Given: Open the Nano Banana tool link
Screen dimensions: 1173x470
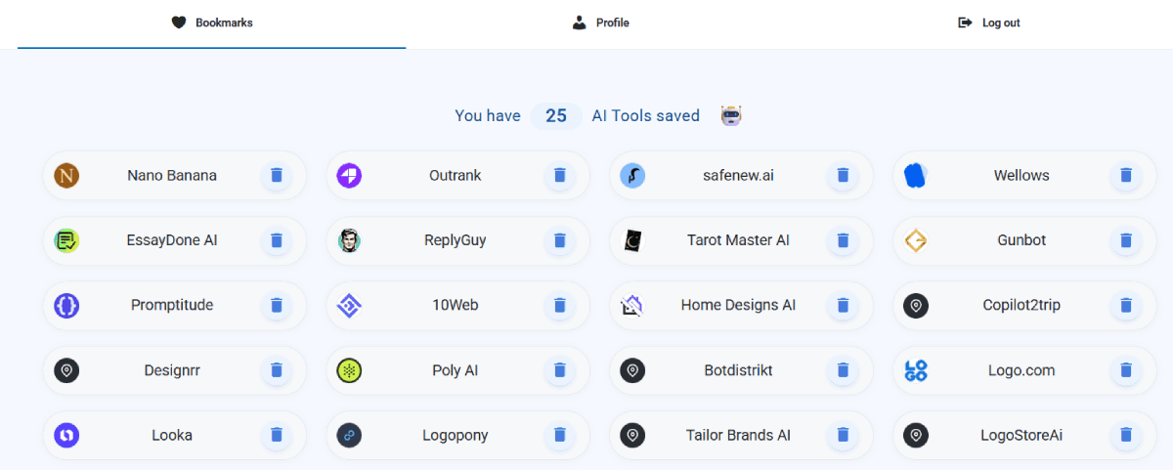Looking at the screenshot, I should pyautogui.click(x=172, y=176).
